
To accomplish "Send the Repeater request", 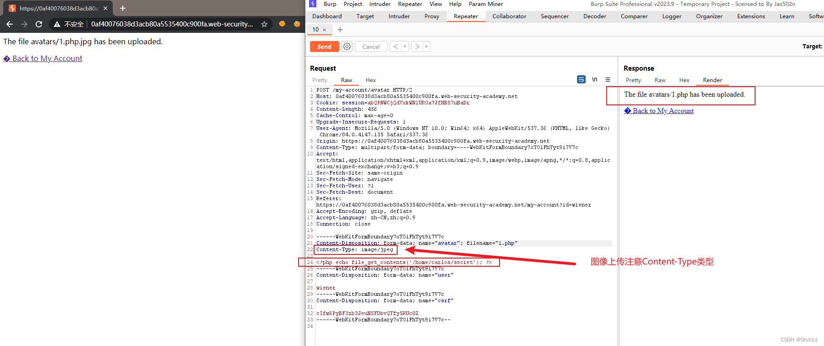I will [325, 46].
